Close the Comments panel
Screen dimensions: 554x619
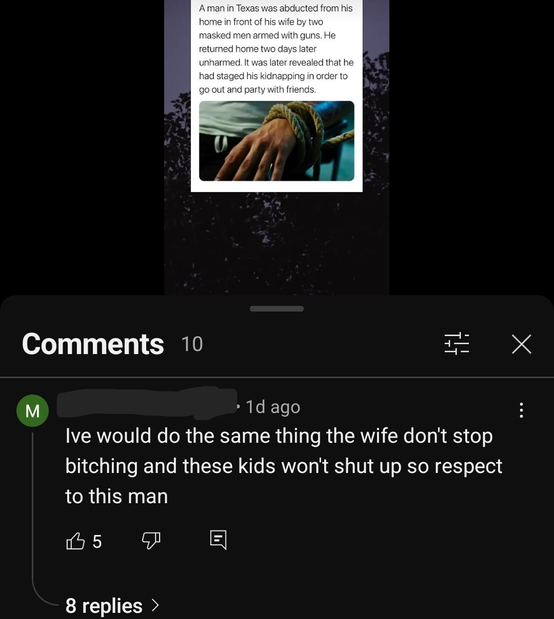coord(521,344)
